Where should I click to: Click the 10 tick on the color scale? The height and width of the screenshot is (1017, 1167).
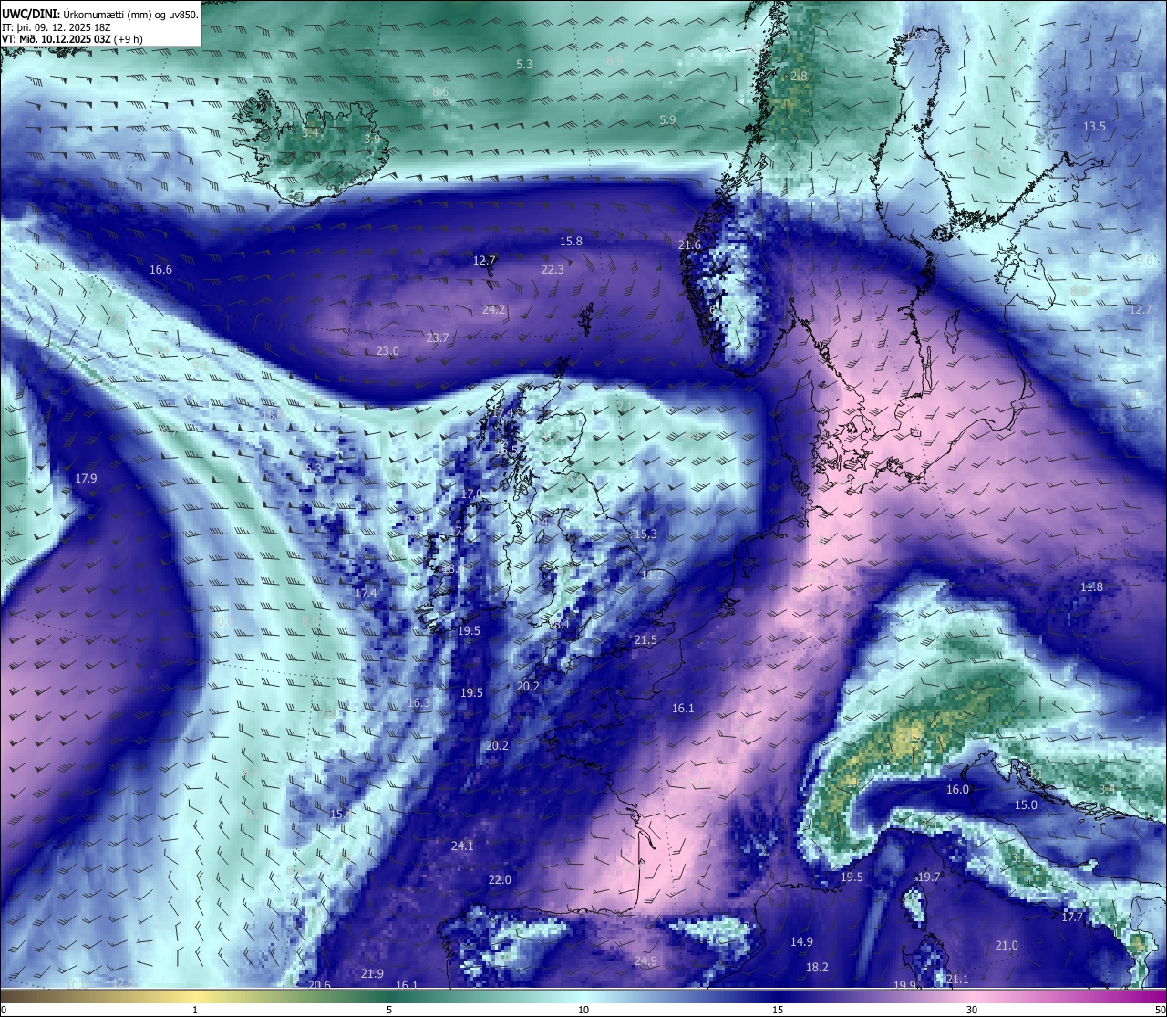(583, 1009)
